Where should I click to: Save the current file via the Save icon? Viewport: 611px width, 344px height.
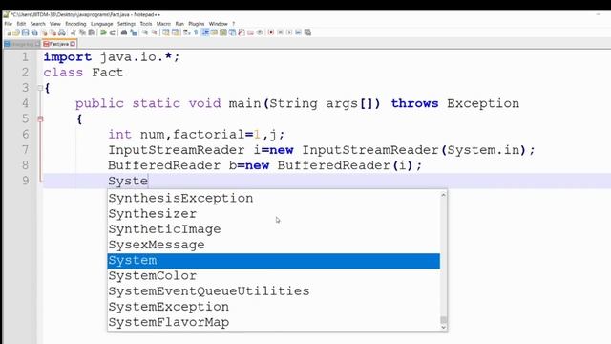pyautogui.click(x=25, y=32)
